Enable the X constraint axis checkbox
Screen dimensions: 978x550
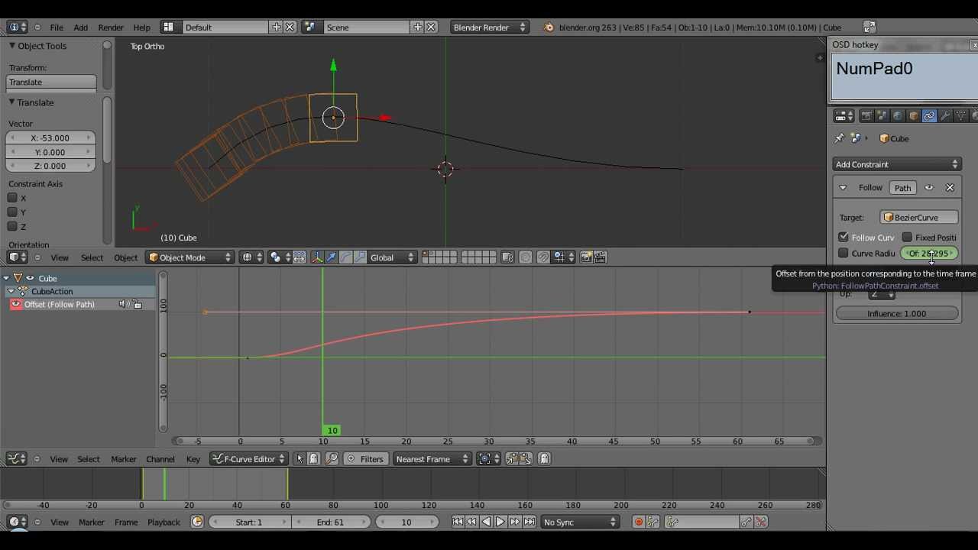pyautogui.click(x=12, y=198)
